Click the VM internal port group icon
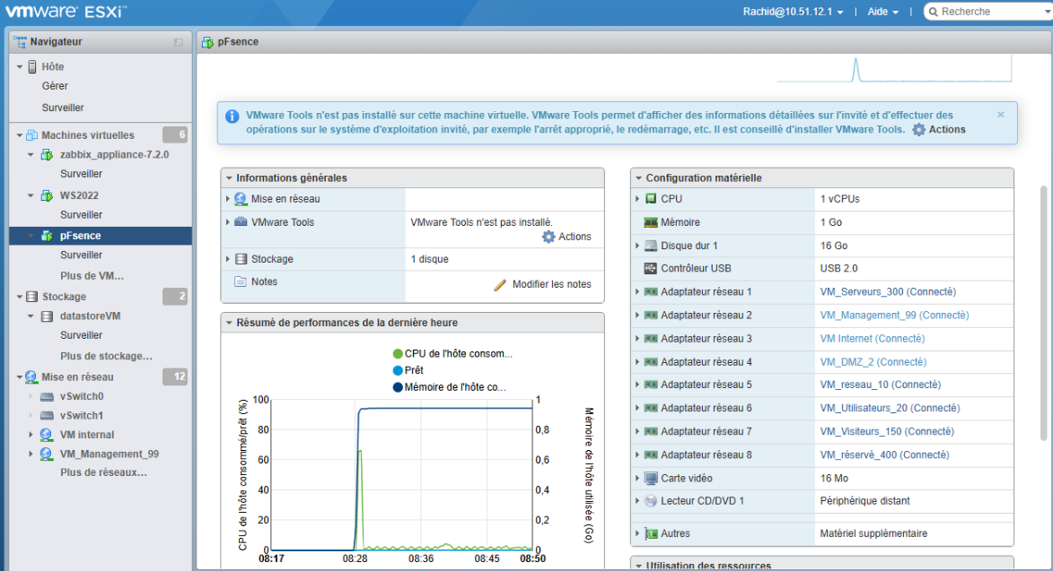 (47, 435)
